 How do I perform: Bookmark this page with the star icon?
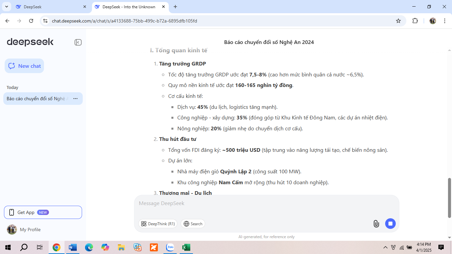tap(398, 21)
